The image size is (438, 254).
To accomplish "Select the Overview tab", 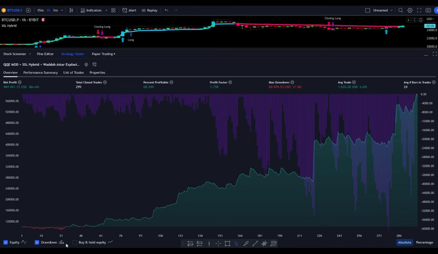I will pos(10,73).
